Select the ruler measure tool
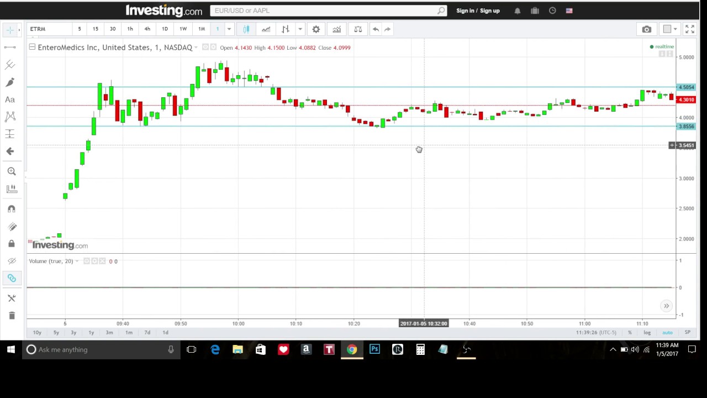Viewport: 707px width, 398px height. pyautogui.click(x=11, y=189)
